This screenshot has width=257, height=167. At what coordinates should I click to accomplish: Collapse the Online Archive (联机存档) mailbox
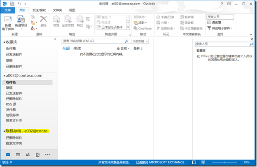pyautogui.click(x=4, y=131)
